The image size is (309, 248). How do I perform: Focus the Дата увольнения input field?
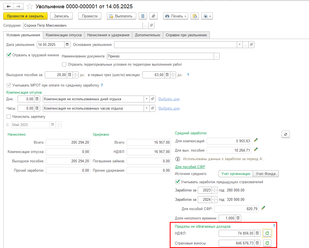(51, 44)
